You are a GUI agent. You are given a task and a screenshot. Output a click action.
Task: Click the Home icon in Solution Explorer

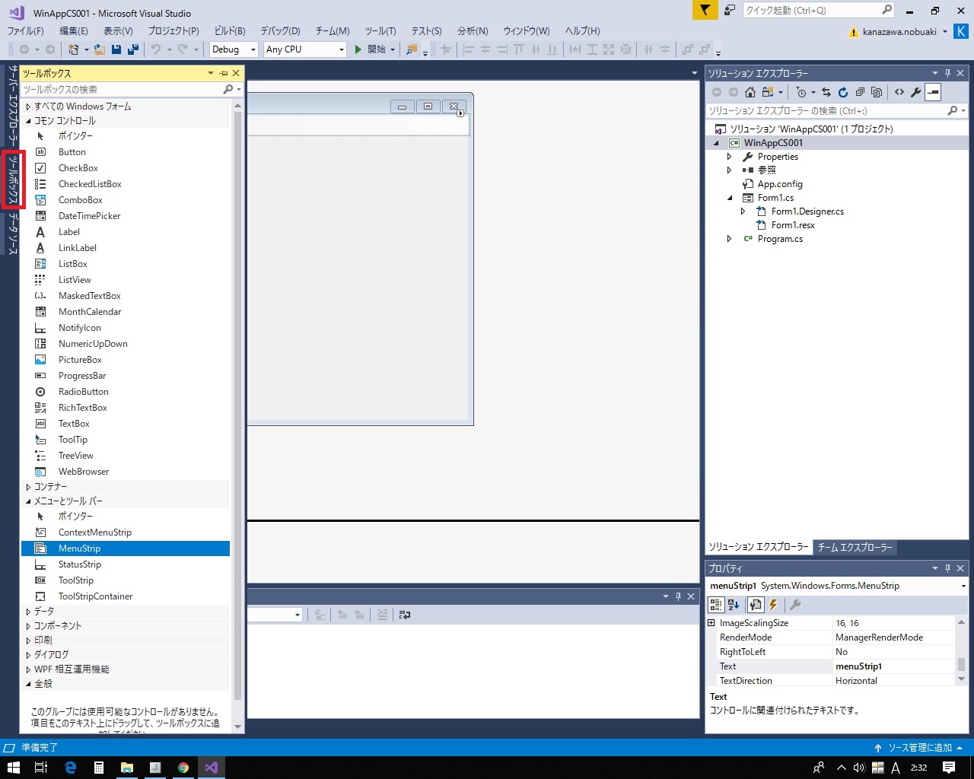[x=750, y=92]
